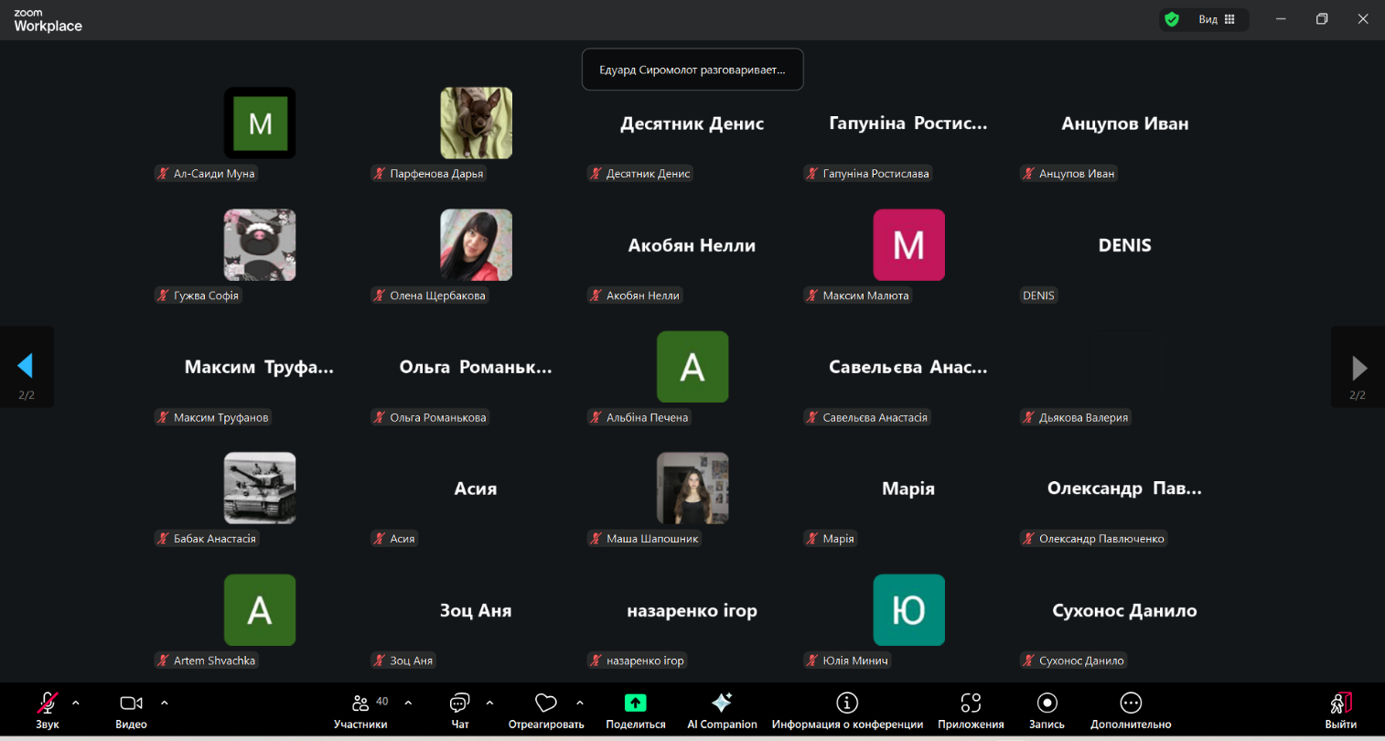Open AI Companion

[722, 703]
